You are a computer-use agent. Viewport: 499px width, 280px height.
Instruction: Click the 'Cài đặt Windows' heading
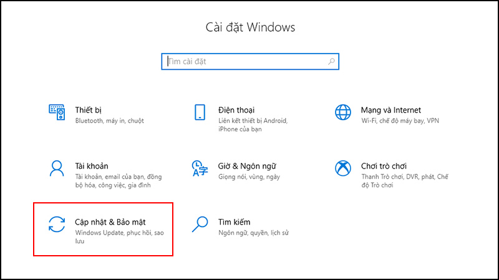(x=250, y=27)
